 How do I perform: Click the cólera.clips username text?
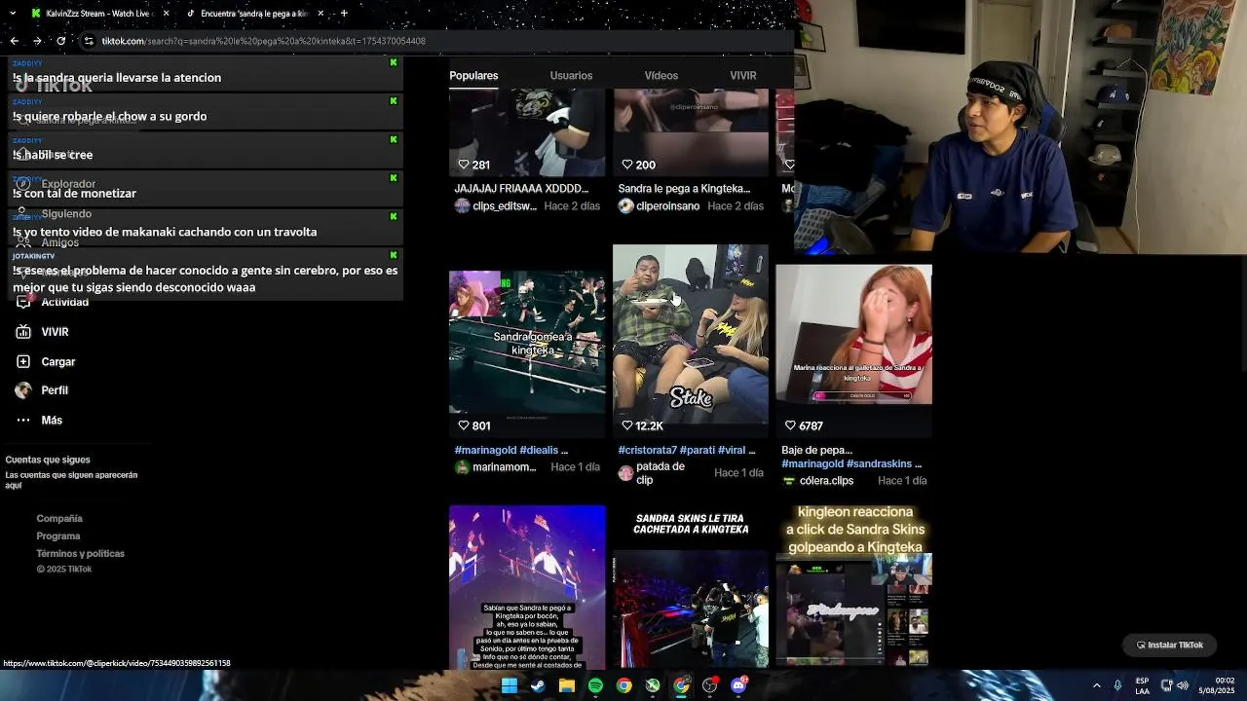[x=826, y=481]
